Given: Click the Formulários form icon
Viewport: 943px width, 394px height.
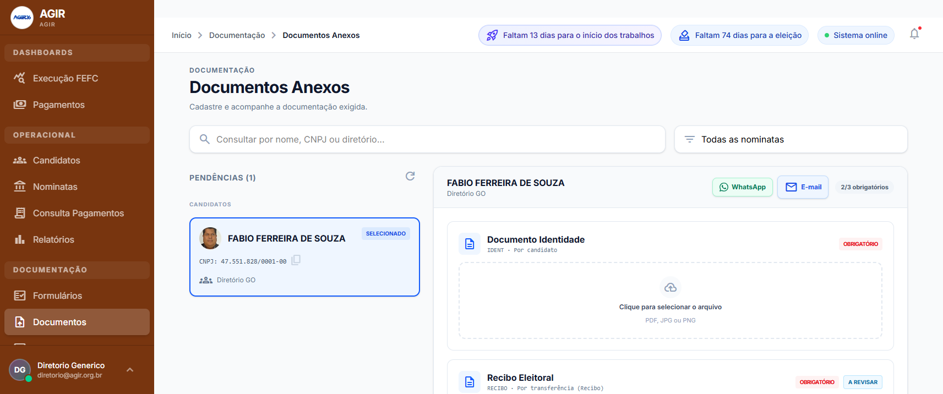Looking at the screenshot, I should point(20,295).
